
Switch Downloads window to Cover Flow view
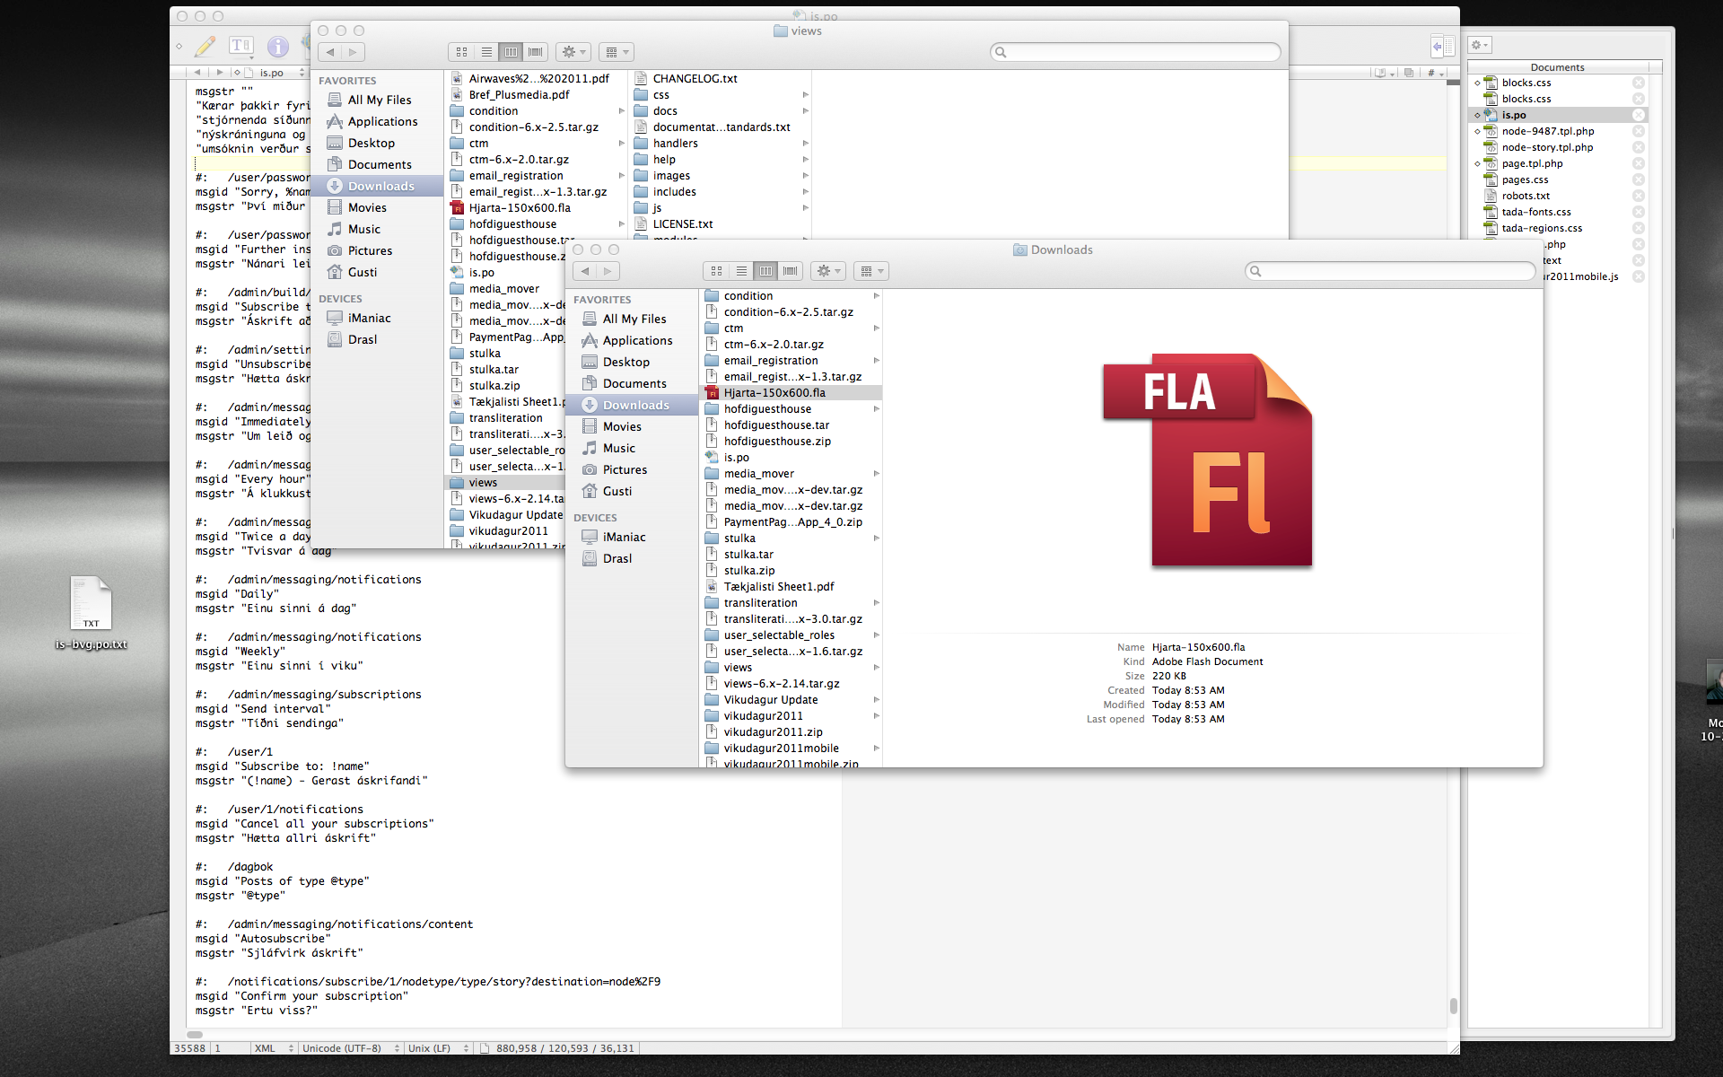click(791, 271)
